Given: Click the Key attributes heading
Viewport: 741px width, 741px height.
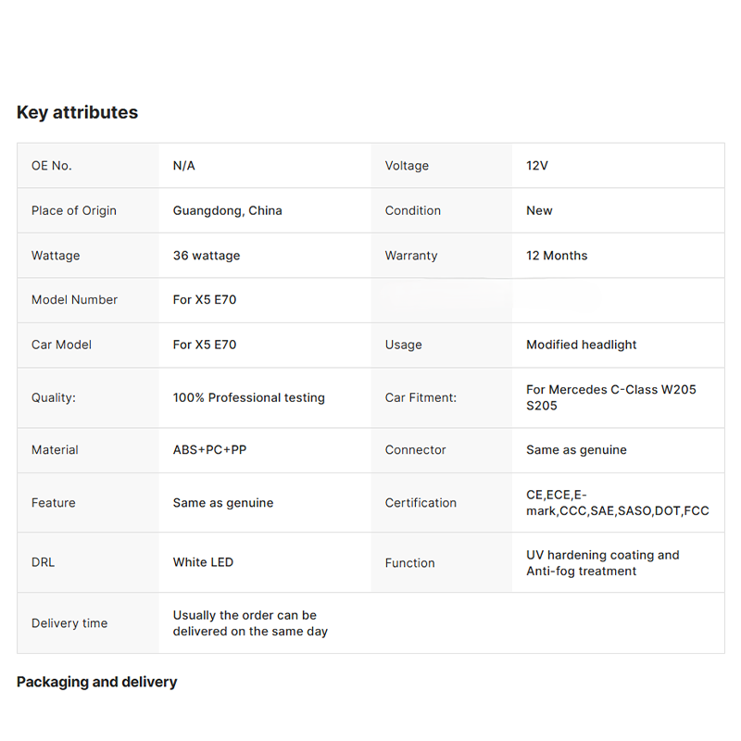Looking at the screenshot, I should tap(77, 112).
